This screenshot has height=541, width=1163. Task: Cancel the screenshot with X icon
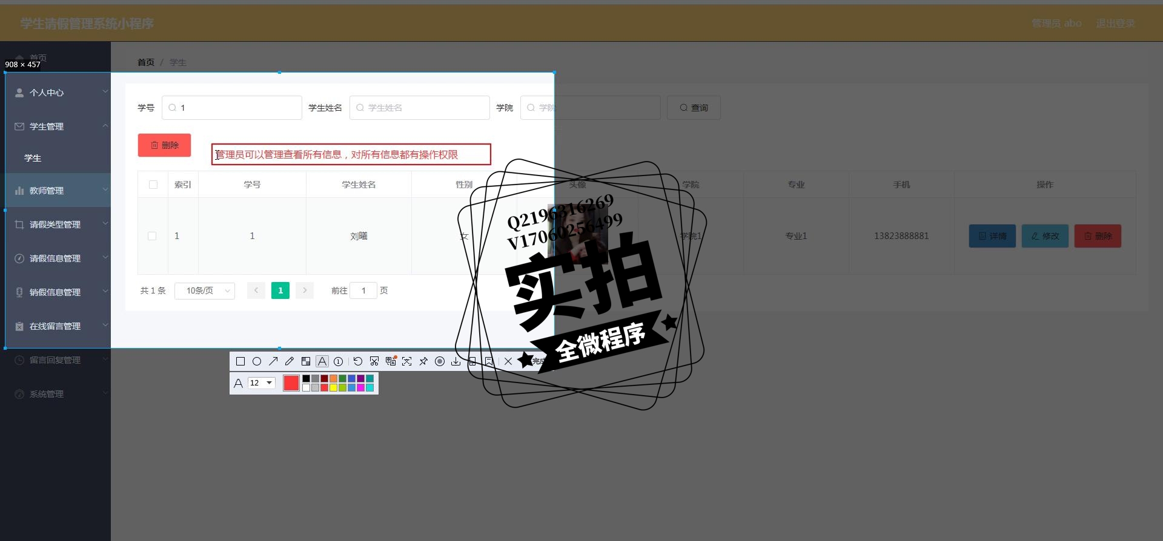(x=508, y=361)
